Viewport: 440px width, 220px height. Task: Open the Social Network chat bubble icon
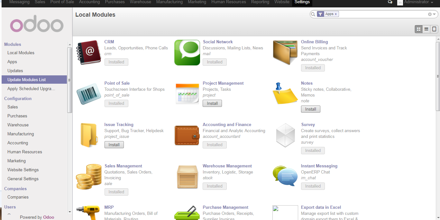[x=187, y=53]
